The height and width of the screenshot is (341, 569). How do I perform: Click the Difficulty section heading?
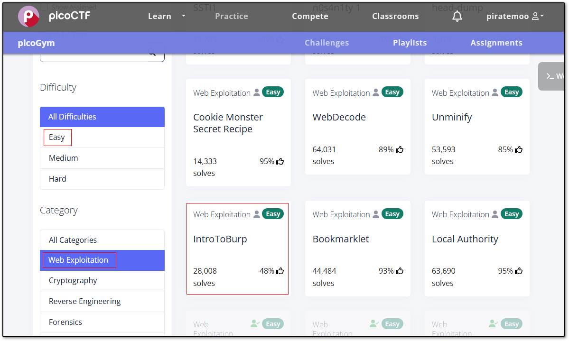coord(58,87)
